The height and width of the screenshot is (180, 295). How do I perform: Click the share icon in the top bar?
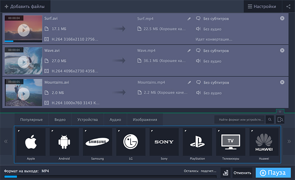tap(288, 7)
